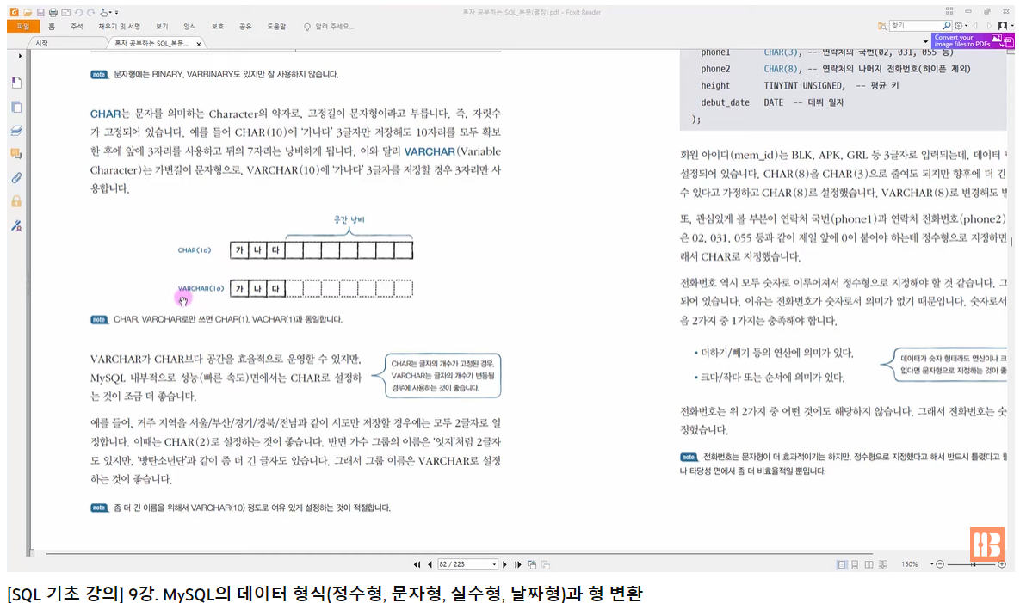Open the 보호 ribbon tab
This screenshot has height=603, width=1020.
(217, 27)
